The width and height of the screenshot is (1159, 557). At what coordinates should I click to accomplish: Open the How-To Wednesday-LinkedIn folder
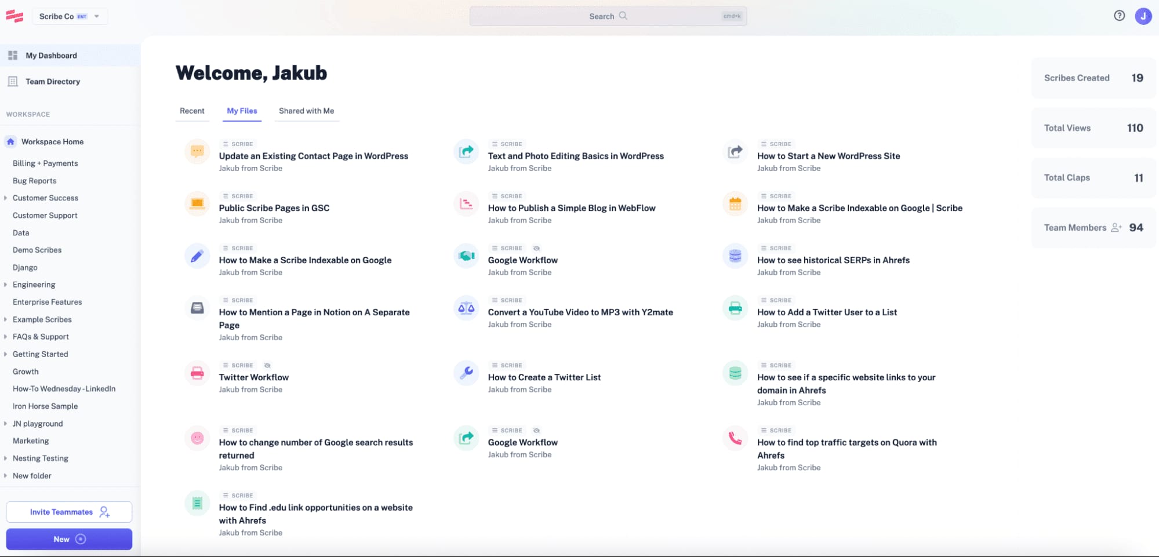[x=64, y=389]
